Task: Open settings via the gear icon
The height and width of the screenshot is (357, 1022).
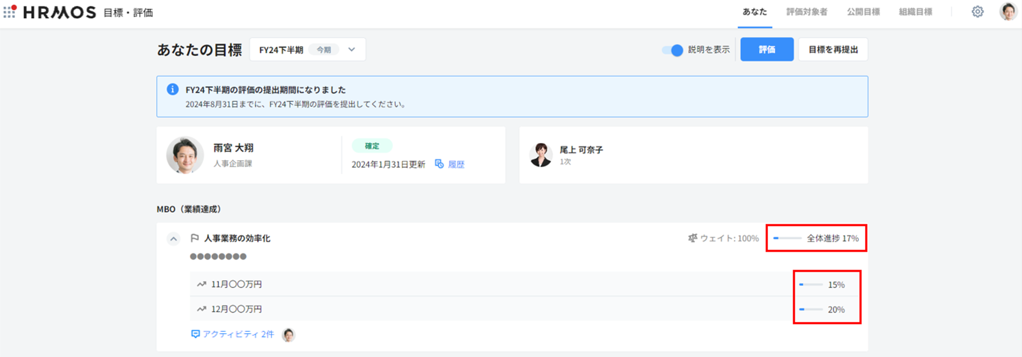Action: pos(977,12)
